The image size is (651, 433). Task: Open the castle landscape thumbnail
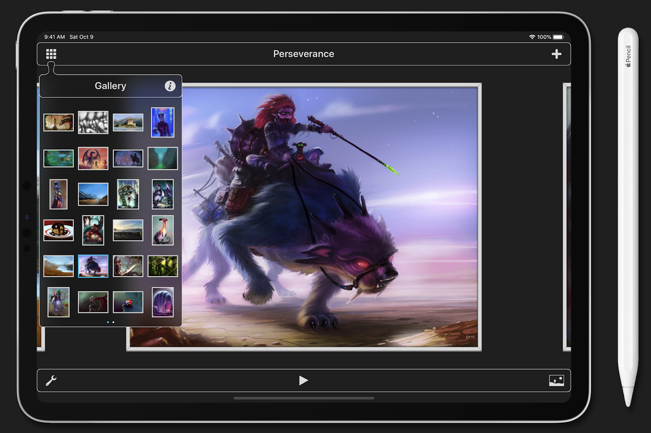[x=128, y=122]
